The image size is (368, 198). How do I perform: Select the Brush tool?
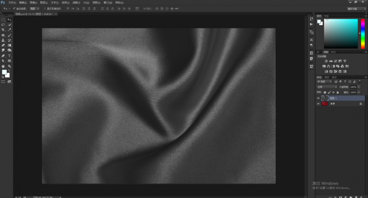9,35
